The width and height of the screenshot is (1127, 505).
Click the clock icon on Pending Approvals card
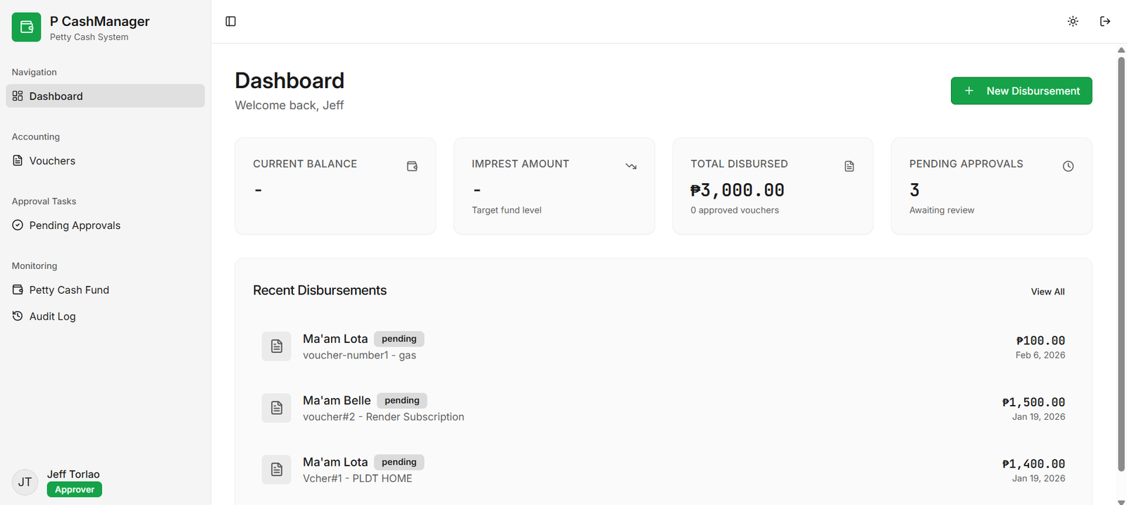pyautogui.click(x=1068, y=166)
